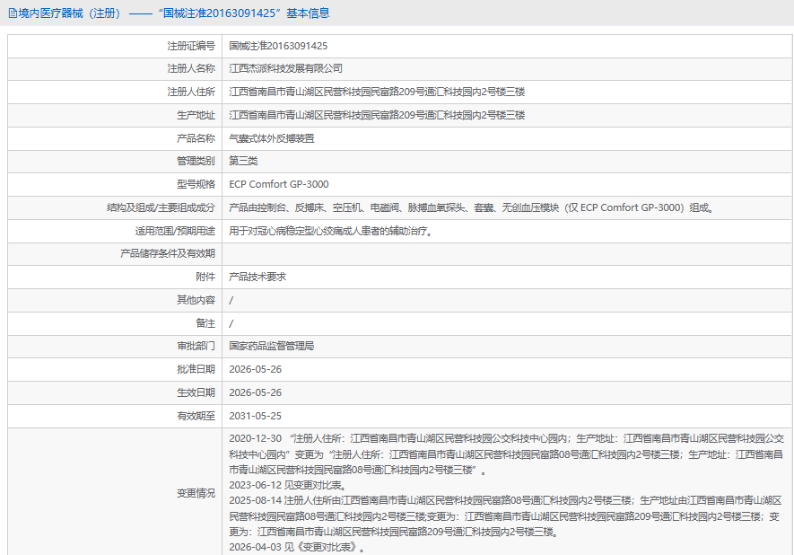Select model value ECP Comfort GP-3000
The height and width of the screenshot is (555, 794).
pyautogui.click(x=278, y=184)
